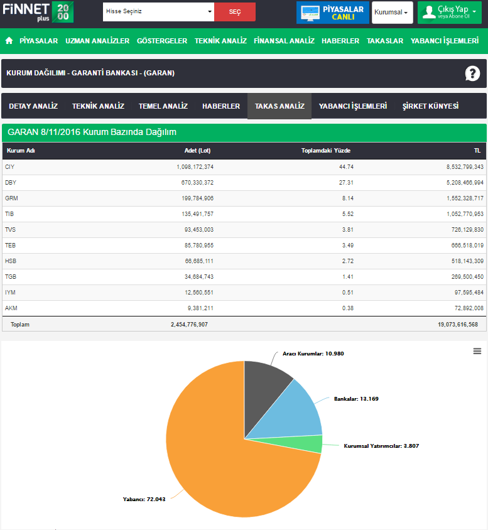This screenshot has height=530, width=488.
Task: Click GARAN 8/11/2016 Kurum Bazında Dağılım heading
Action: click(92, 132)
